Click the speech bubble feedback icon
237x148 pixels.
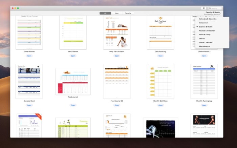(x=203, y=8)
